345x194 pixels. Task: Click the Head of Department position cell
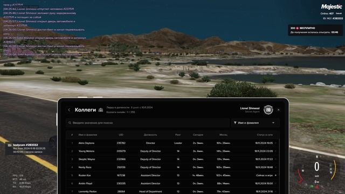150,192
